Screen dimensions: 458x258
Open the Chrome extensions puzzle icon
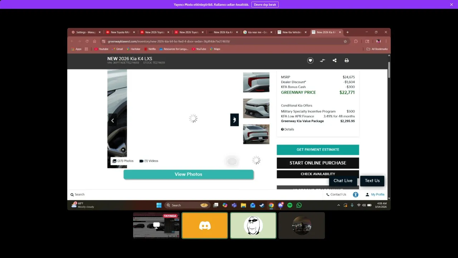click(356, 41)
